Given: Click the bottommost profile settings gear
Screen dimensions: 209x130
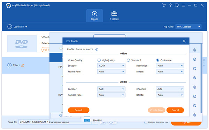Looking at the screenshot, I should click(x=195, y=115).
